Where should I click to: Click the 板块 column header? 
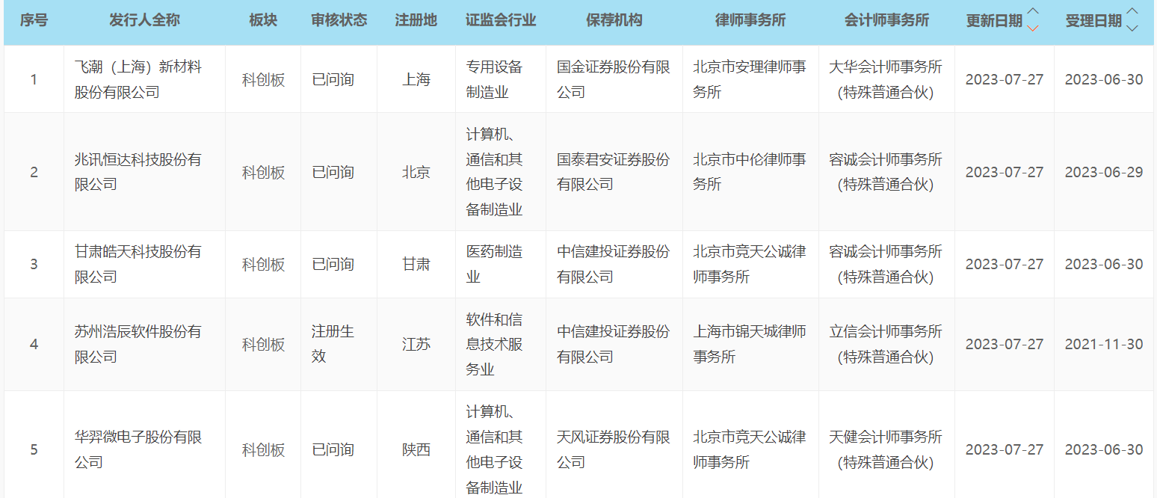[x=263, y=20]
